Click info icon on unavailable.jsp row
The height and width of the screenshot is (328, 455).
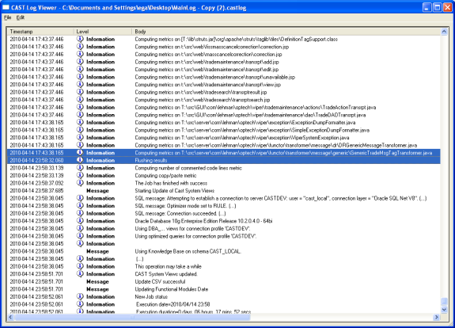click(x=80, y=77)
